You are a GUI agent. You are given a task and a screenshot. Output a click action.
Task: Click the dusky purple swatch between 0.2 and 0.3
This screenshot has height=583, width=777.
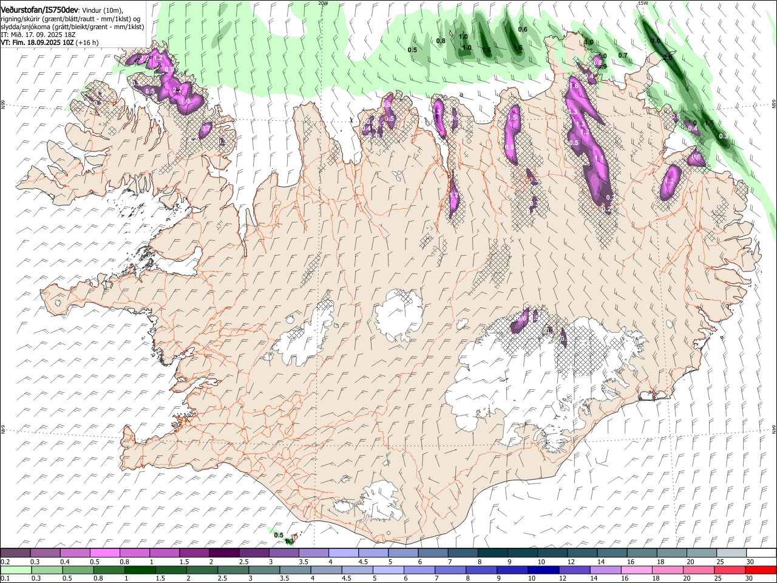pyautogui.click(x=15, y=553)
